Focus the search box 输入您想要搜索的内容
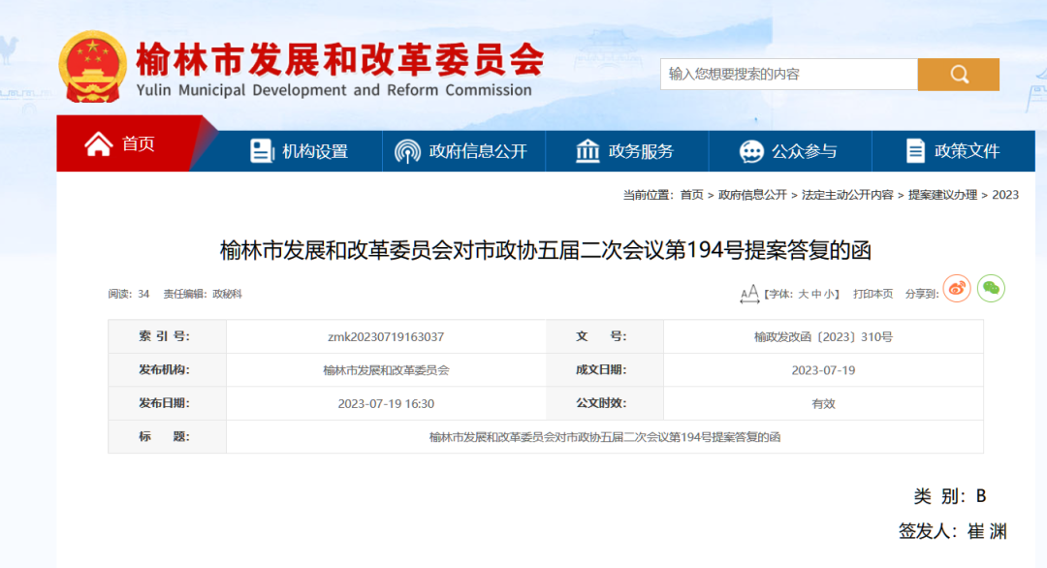The height and width of the screenshot is (568, 1047). (x=788, y=74)
